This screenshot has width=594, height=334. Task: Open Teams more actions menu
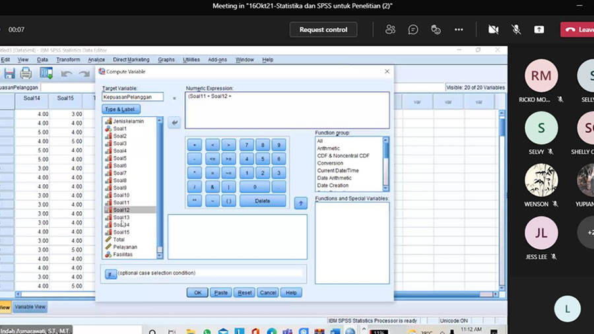point(459,30)
